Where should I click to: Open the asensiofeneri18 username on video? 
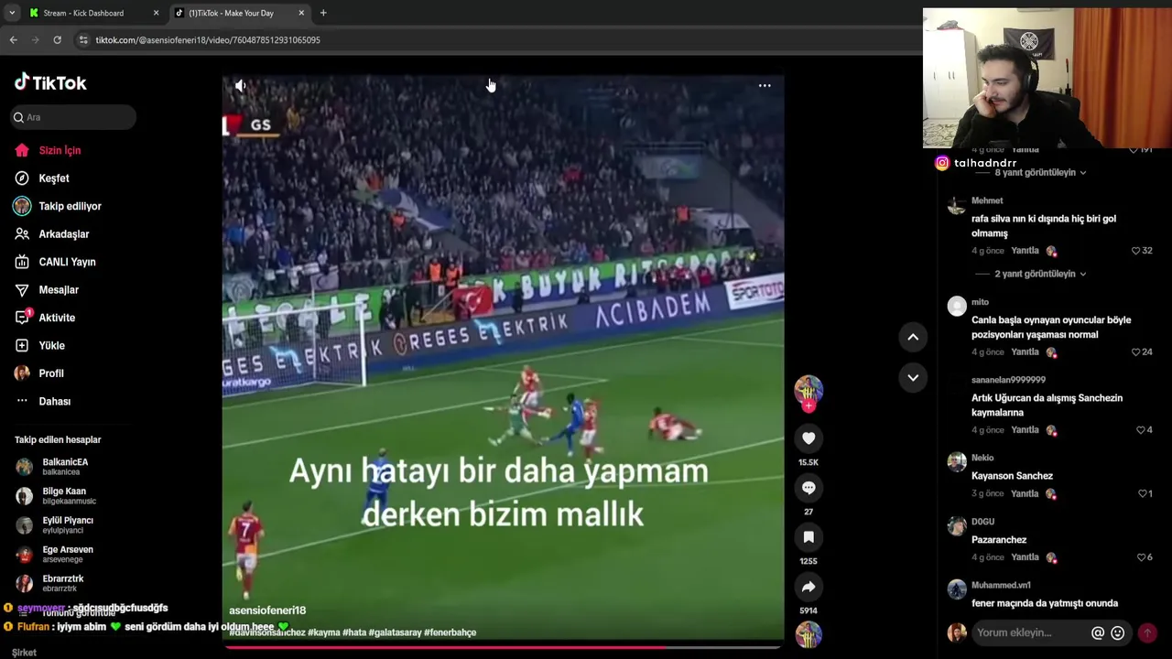tap(267, 610)
